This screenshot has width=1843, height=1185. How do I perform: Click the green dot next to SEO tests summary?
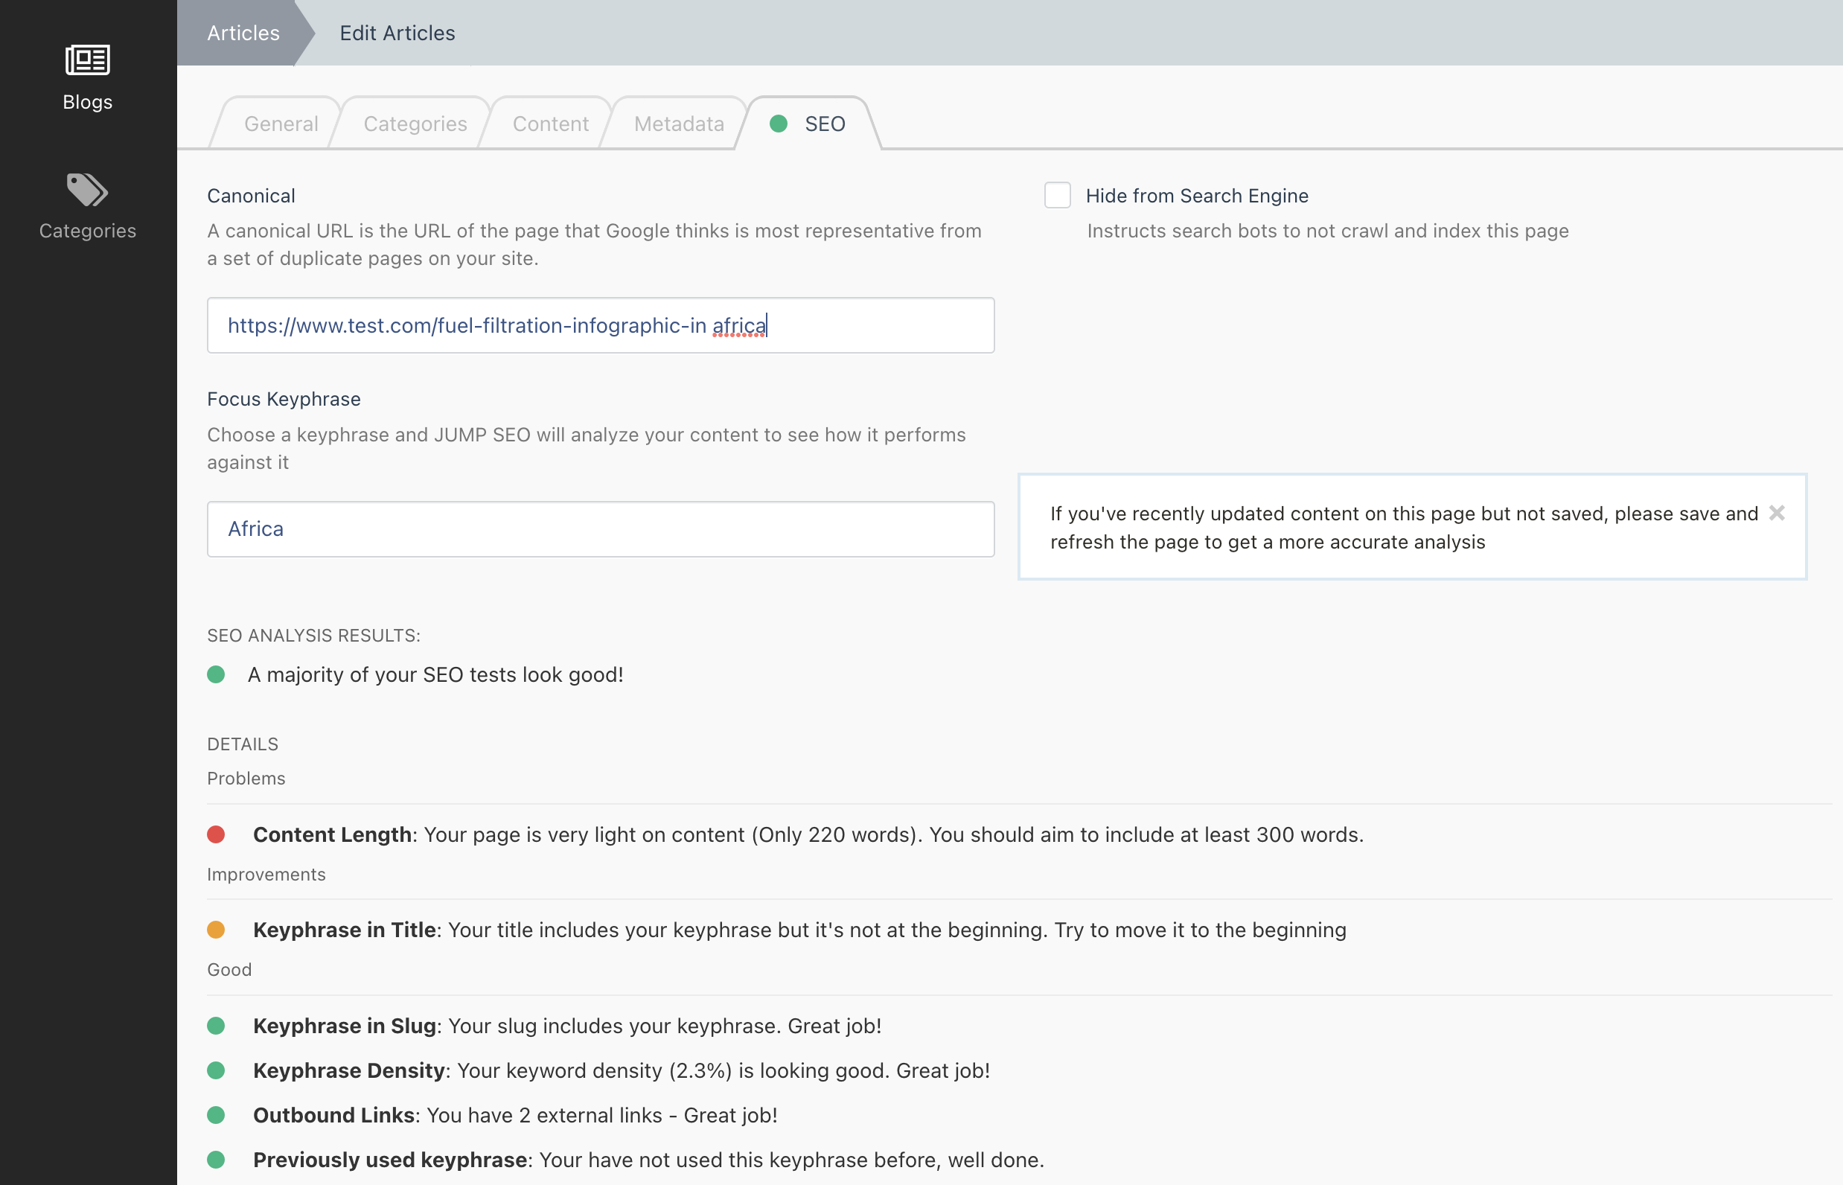click(217, 675)
